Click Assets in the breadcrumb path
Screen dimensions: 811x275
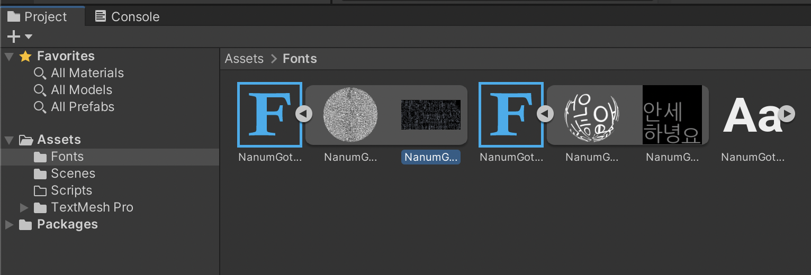pyautogui.click(x=244, y=59)
